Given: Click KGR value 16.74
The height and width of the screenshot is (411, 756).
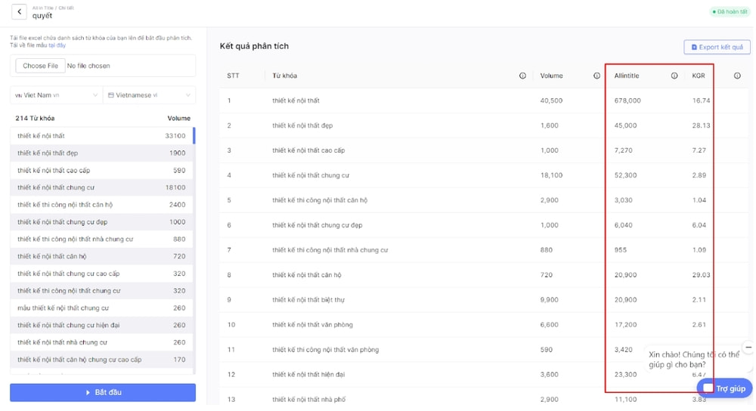Looking at the screenshot, I should [x=701, y=100].
